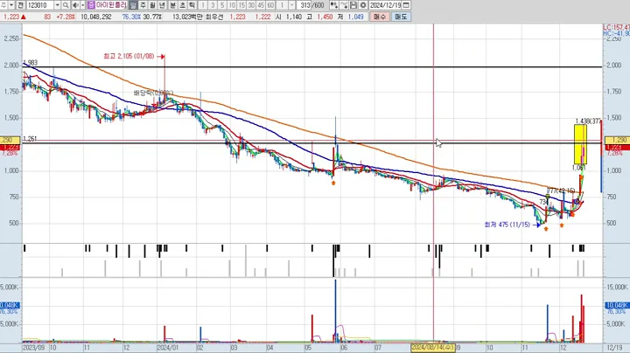Choose the 15 interval button

point(241,5)
